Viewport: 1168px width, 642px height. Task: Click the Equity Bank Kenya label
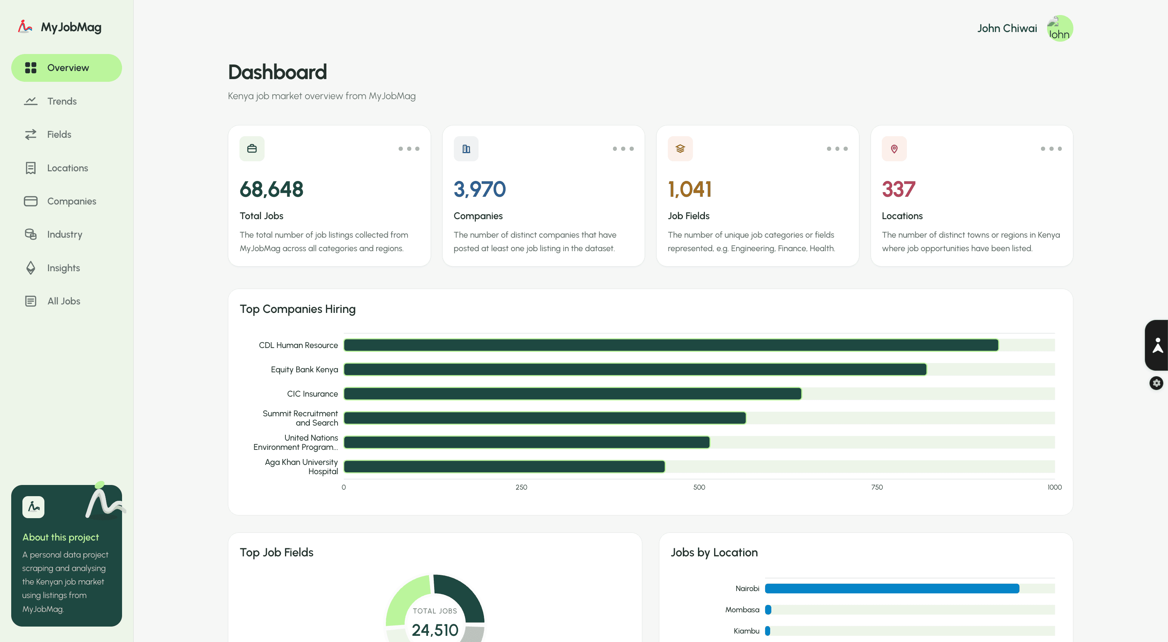pos(304,370)
